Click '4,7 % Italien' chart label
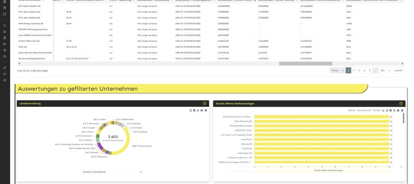Screen dimensions: 414x184 coord(89,128)
